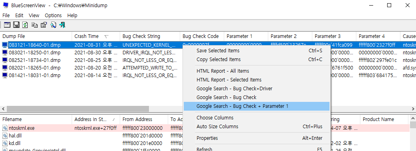Open the View menu

(x=34, y=15)
